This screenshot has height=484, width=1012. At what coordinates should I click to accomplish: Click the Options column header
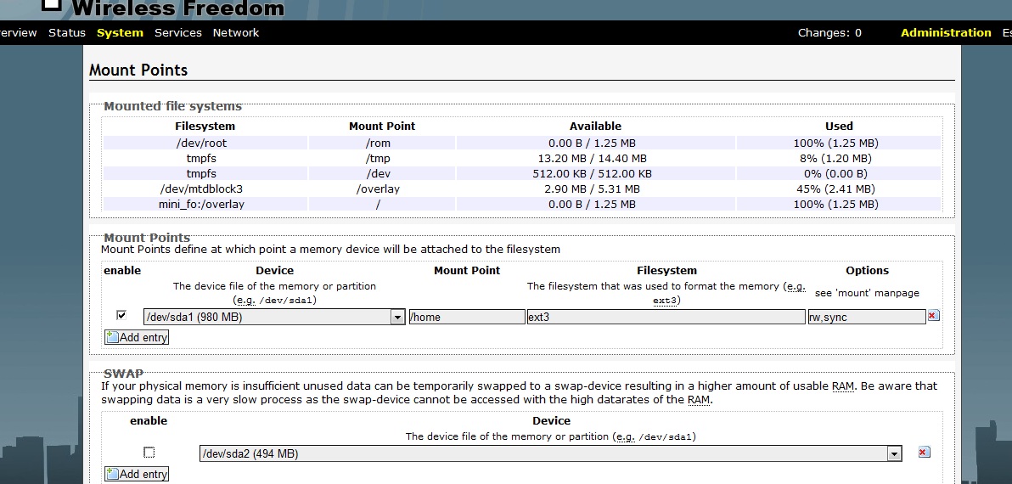point(867,271)
